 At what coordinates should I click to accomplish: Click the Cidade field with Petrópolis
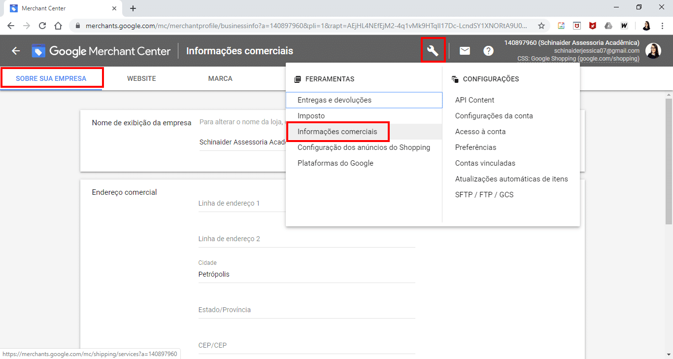coord(306,274)
